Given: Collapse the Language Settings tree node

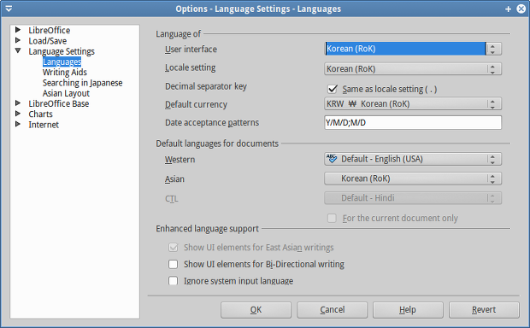Looking at the screenshot, I should pos(18,50).
